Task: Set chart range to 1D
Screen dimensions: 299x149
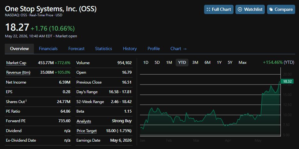Action: click(146, 63)
